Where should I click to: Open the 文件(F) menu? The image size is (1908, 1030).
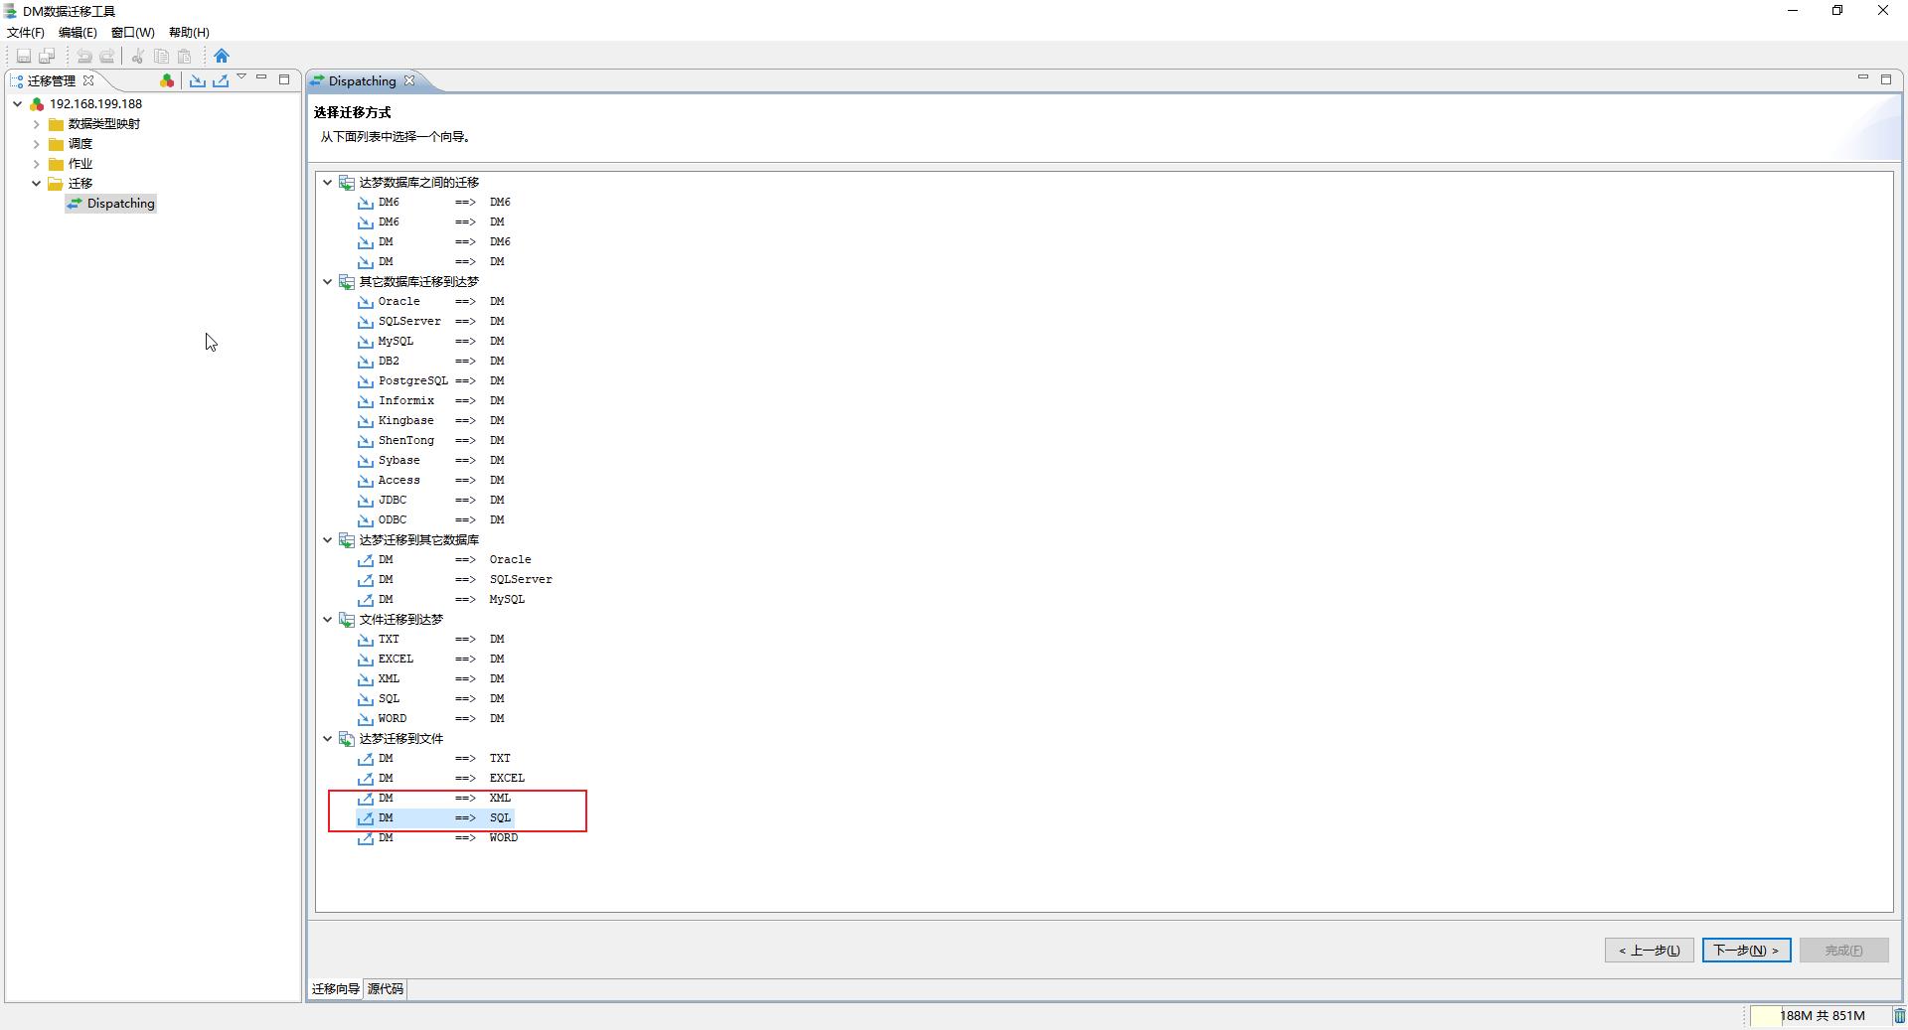click(26, 33)
